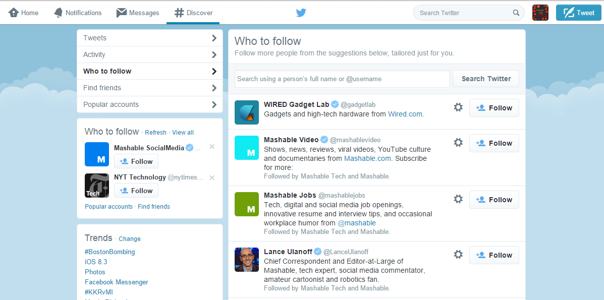This screenshot has width=604, height=300.
Task: Click the Tweet compose button
Action: coord(578,12)
